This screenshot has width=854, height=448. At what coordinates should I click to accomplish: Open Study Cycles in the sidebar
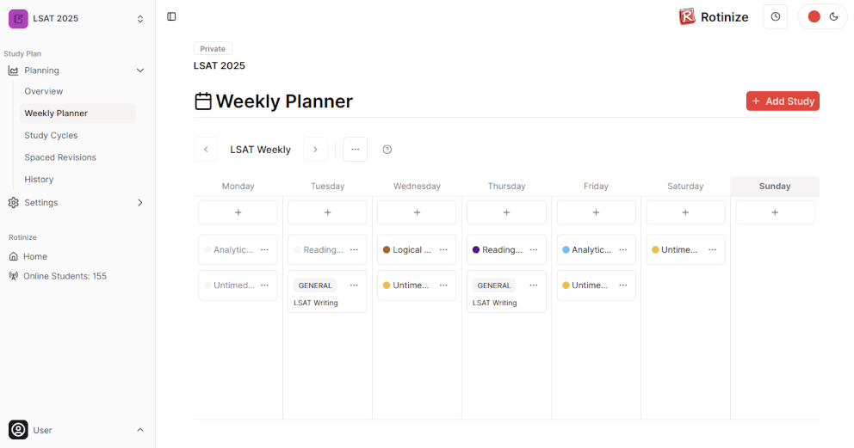click(51, 135)
